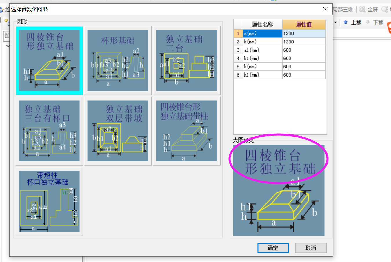Click the 属性值 column header

pos(304,24)
